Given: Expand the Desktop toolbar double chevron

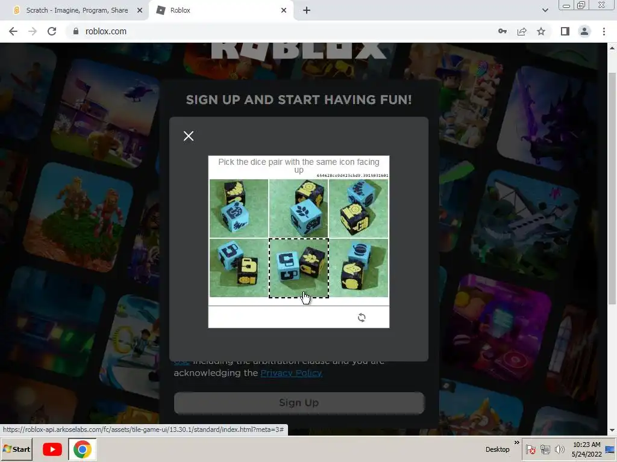Looking at the screenshot, I should (x=516, y=442).
